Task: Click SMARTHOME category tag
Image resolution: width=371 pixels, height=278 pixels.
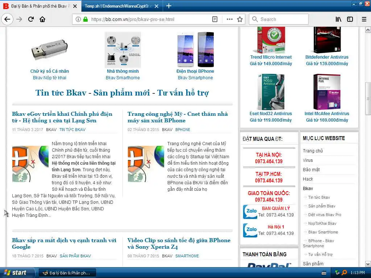Action: 187,256
